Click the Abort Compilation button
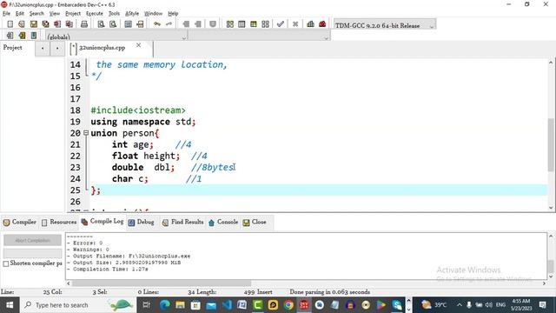The height and width of the screenshot is (313, 556). 32,240
